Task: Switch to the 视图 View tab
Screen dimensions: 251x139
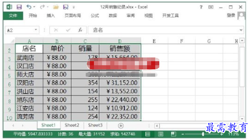Action: point(149,16)
